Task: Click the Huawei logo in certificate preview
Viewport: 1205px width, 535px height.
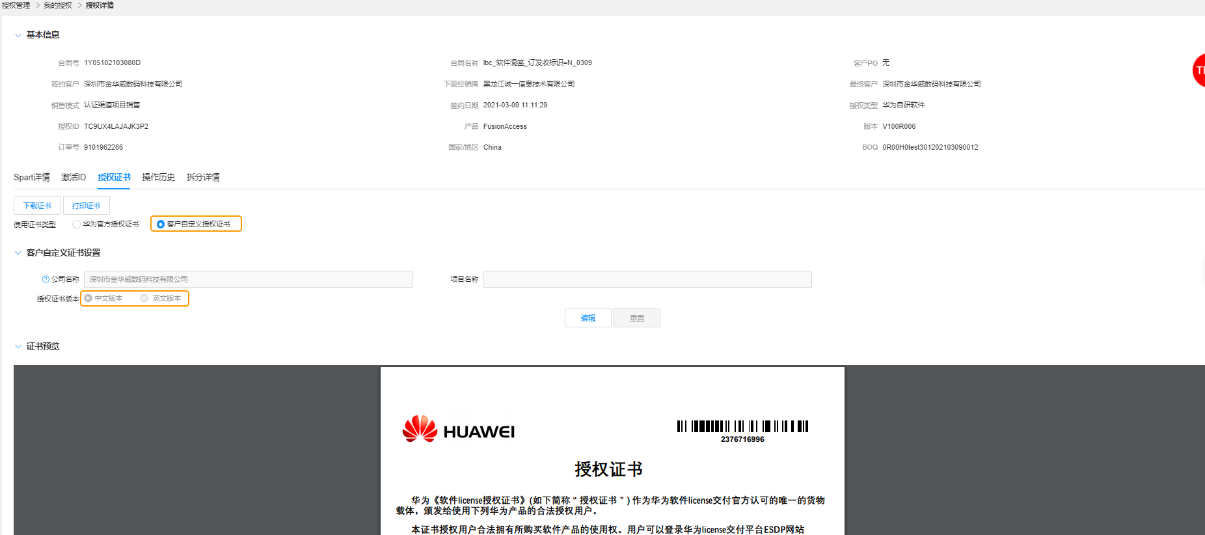Action: [458, 430]
